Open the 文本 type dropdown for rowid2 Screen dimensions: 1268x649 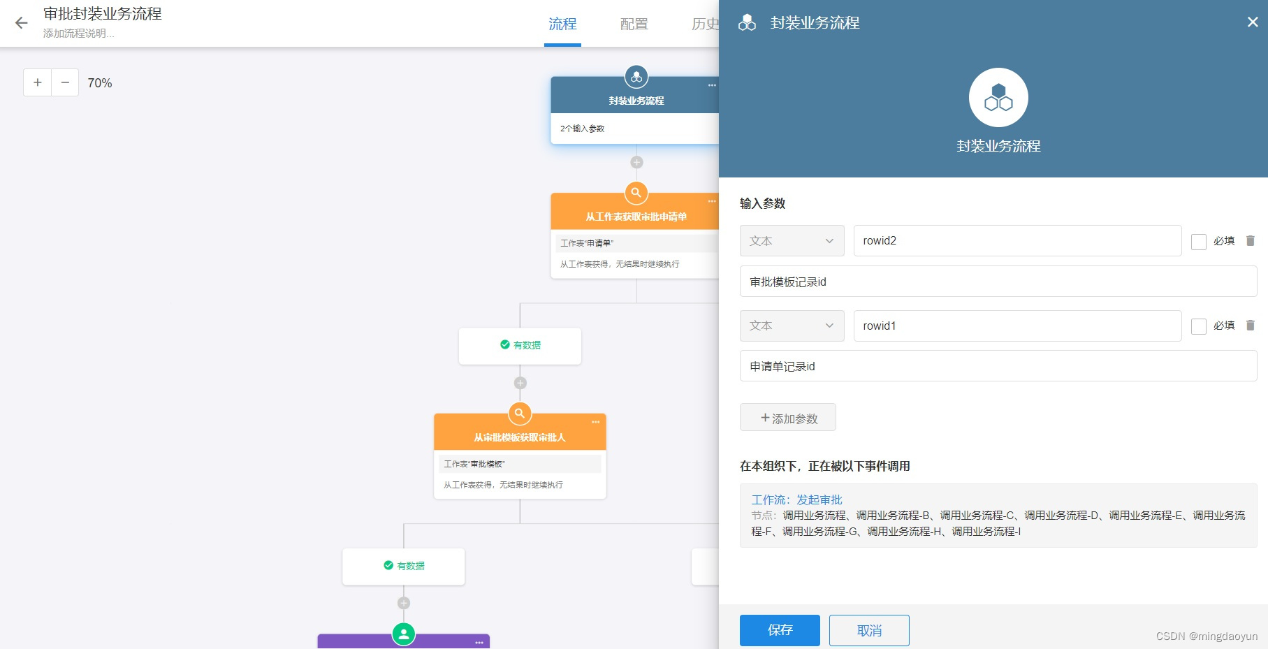792,240
